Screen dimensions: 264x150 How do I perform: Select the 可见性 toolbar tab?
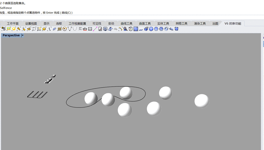(97, 23)
